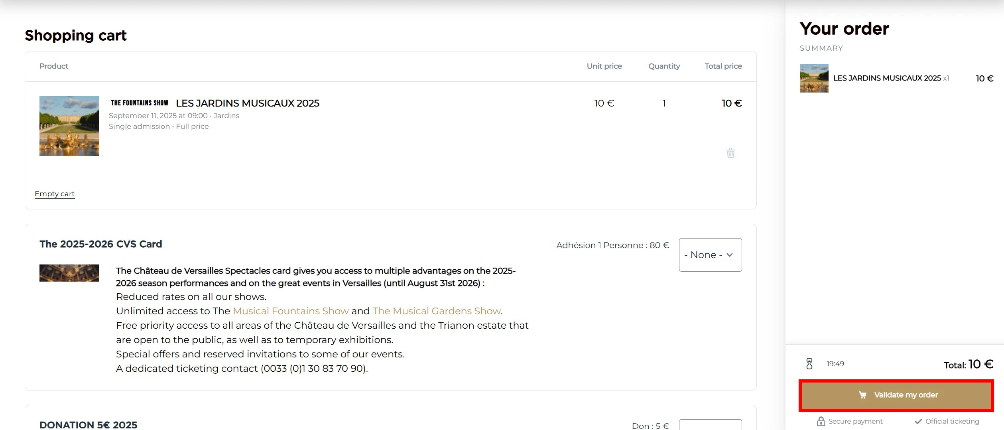The height and width of the screenshot is (430, 1004).
Task: Open the CVS Card membership dropdown
Action: coord(710,255)
